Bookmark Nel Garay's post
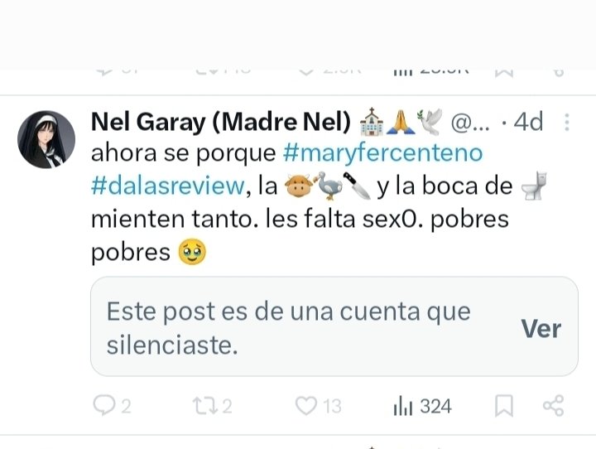596x449 pixels. click(x=503, y=405)
